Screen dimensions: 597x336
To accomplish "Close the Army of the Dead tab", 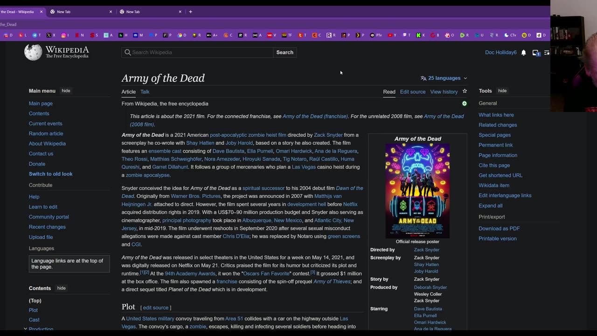I will pos(41,12).
